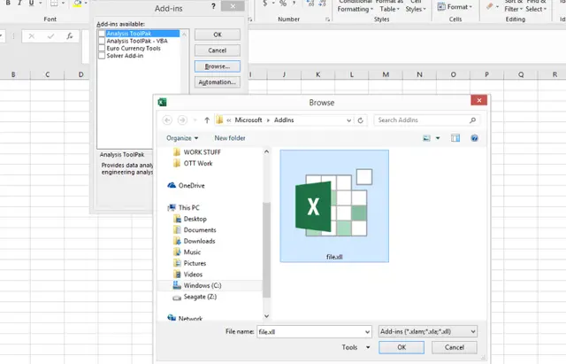Click Cancel in the Add-ins dialog
This screenshot has height=364, width=566.
point(218,50)
